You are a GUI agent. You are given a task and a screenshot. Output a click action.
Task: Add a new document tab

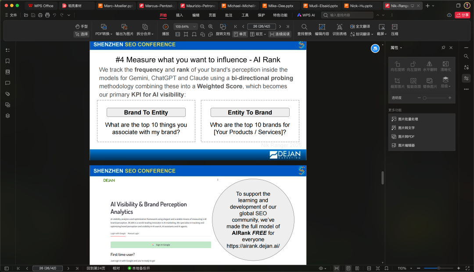pos(427,6)
